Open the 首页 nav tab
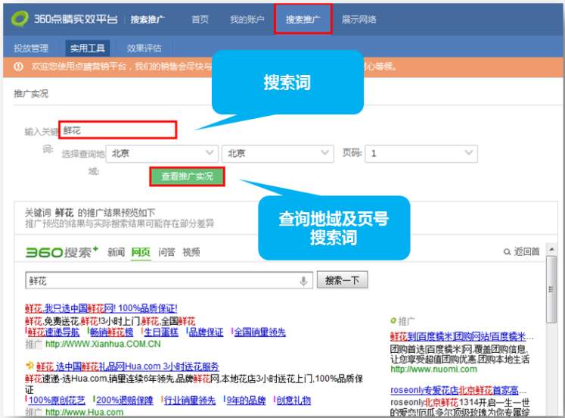 pos(200,19)
